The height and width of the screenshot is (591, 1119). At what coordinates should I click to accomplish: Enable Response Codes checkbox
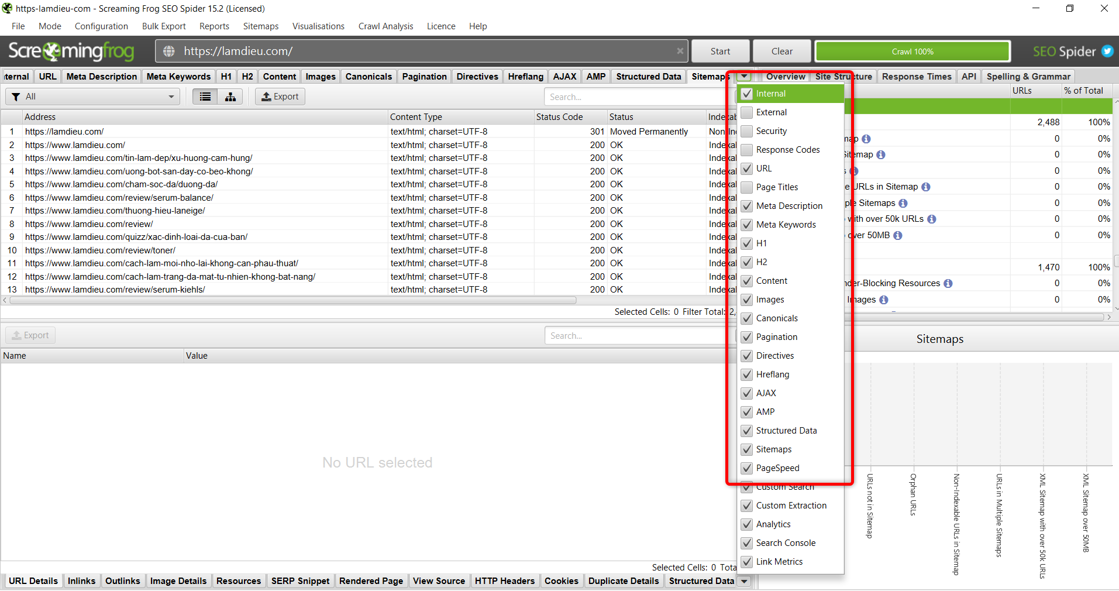click(x=747, y=150)
